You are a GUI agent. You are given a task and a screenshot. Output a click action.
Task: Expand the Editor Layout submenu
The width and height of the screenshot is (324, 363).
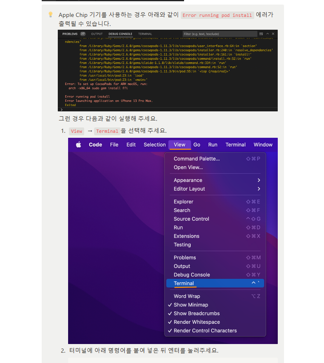pyautogui.click(x=215, y=189)
